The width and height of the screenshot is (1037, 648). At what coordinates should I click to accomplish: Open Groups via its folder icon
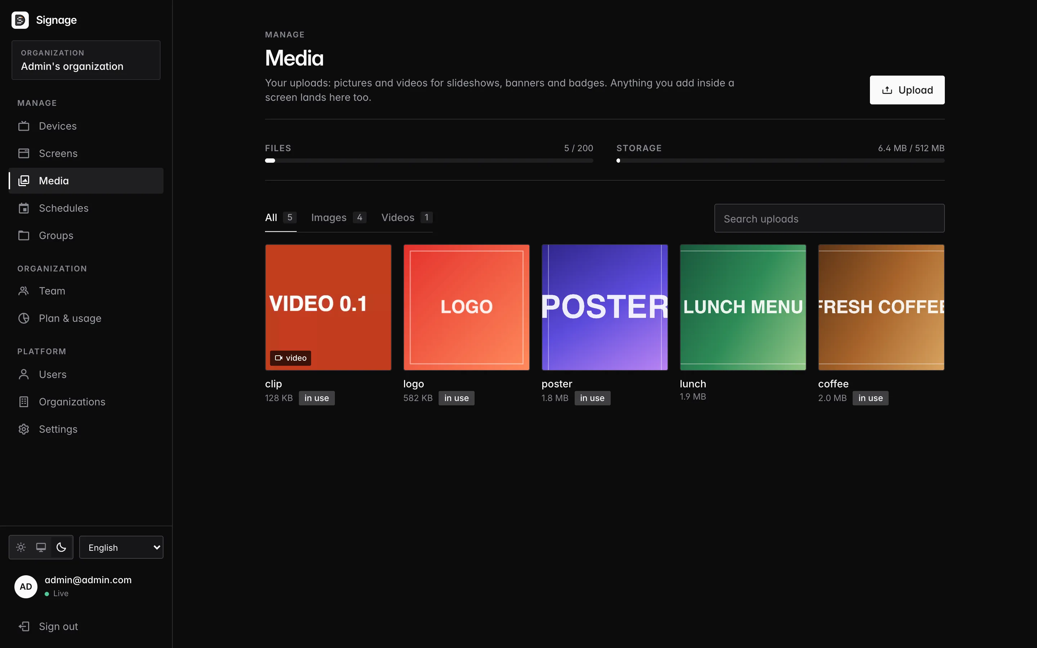pos(24,236)
